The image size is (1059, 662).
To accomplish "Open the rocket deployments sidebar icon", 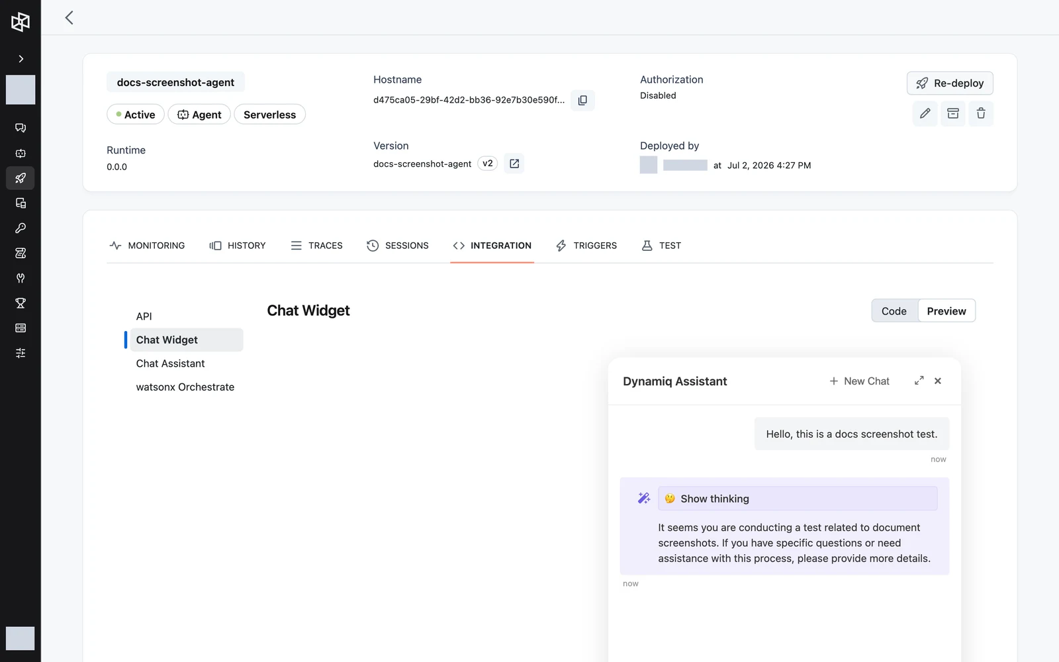I will point(21,178).
